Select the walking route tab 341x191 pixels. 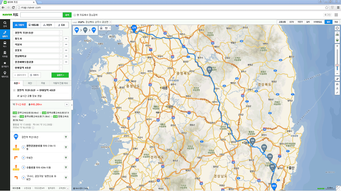coord(62,25)
